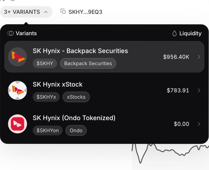Select SK Hynix Ondo Tokenized logo
209x170 pixels.
18,124
